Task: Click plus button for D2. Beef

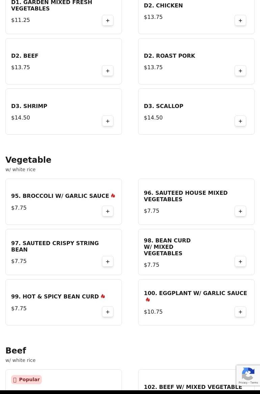Action: point(107,71)
